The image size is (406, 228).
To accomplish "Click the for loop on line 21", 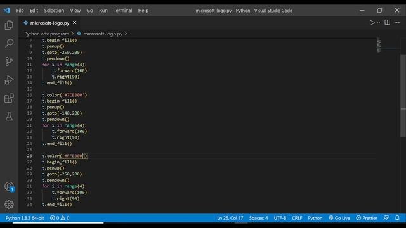I will click(64, 125).
